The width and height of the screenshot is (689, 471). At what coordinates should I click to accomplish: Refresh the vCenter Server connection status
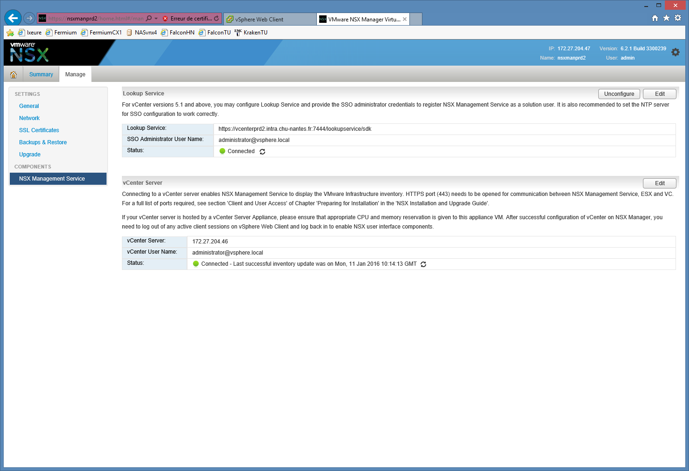pos(423,264)
